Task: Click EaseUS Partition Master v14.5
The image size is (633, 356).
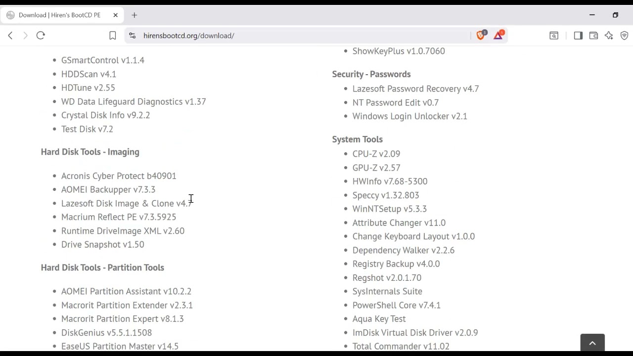Action: (x=120, y=346)
